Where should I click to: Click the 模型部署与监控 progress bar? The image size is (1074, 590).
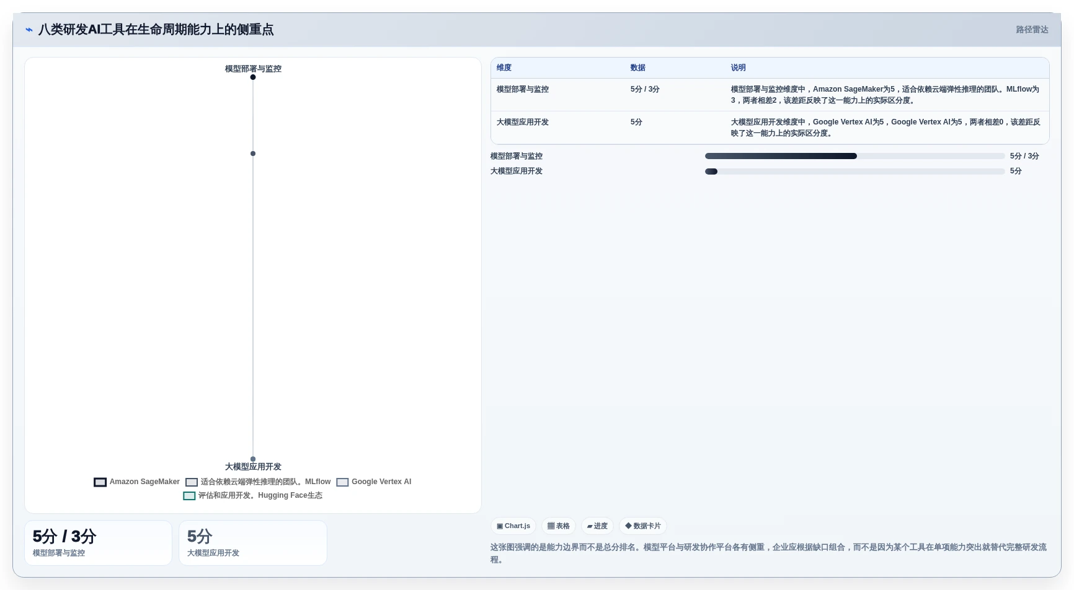[x=855, y=156]
